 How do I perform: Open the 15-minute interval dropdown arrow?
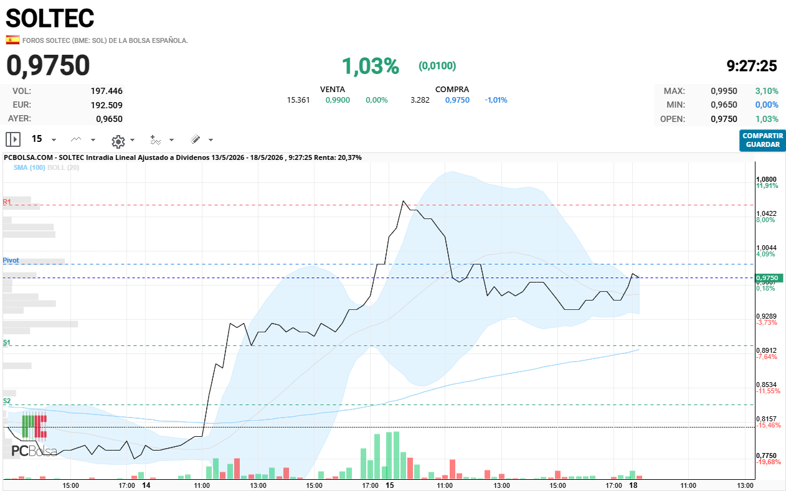click(54, 140)
